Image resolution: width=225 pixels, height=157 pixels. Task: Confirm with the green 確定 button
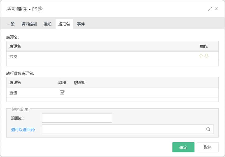(x=183, y=147)
